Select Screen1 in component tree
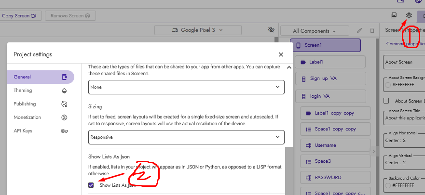425x195 pixels. pyautogui.click(x=325, y=45)
